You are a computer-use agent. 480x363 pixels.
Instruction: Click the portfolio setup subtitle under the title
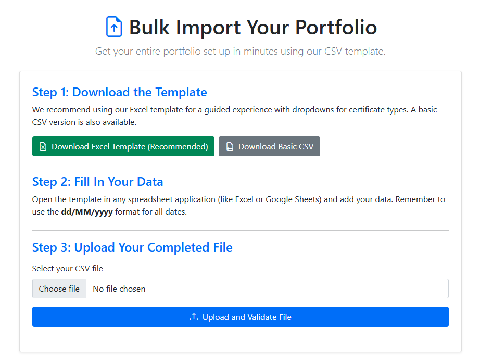(240, 51)
